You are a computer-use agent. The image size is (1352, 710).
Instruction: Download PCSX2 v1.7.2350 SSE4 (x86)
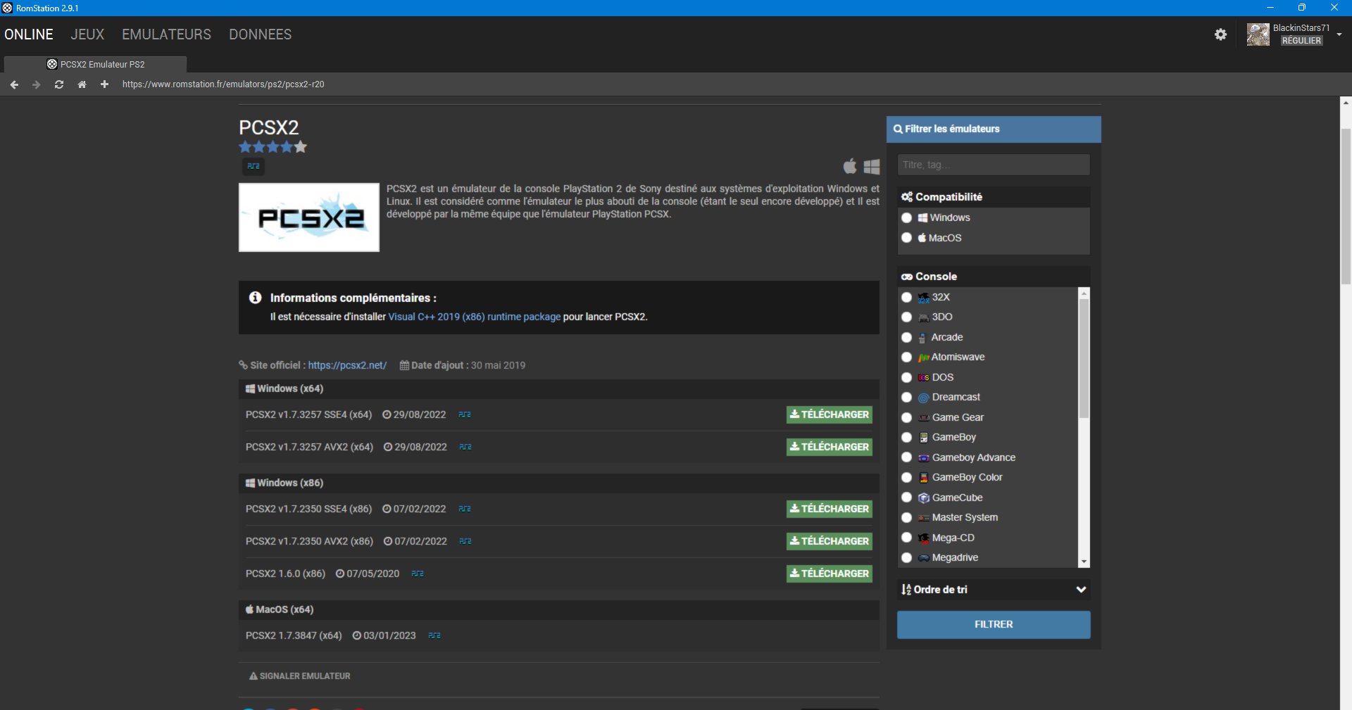pyautogui.click(x=830, y=509)
